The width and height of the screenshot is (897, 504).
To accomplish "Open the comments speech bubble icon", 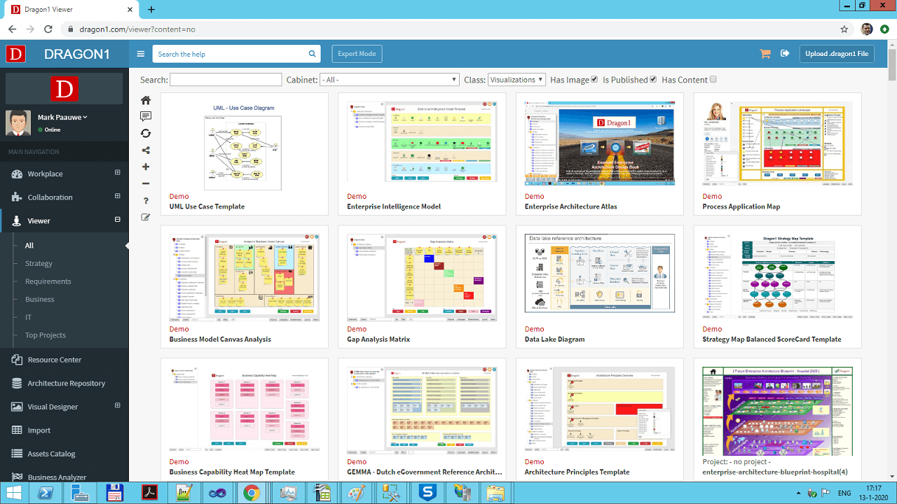I will (x=146, y=116).
